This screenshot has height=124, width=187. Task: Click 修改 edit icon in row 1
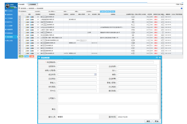pos(27,17)
